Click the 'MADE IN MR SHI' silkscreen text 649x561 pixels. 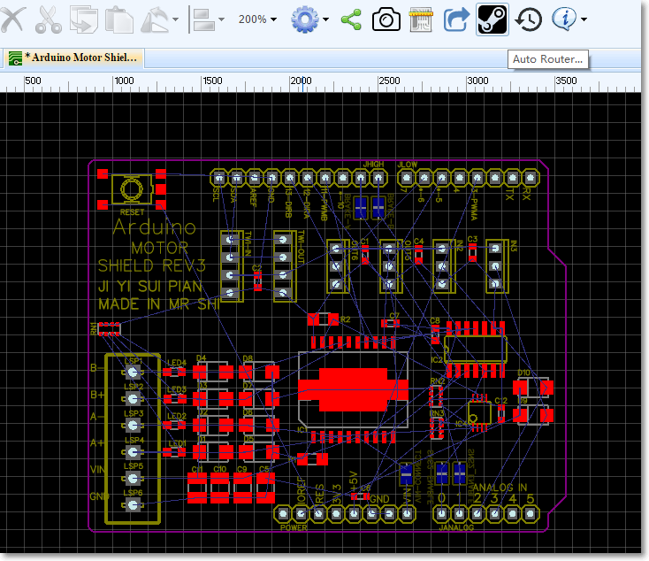pos(159,304)
